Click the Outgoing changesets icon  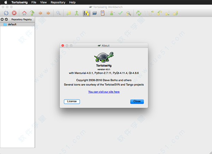(x=167, y=13)
